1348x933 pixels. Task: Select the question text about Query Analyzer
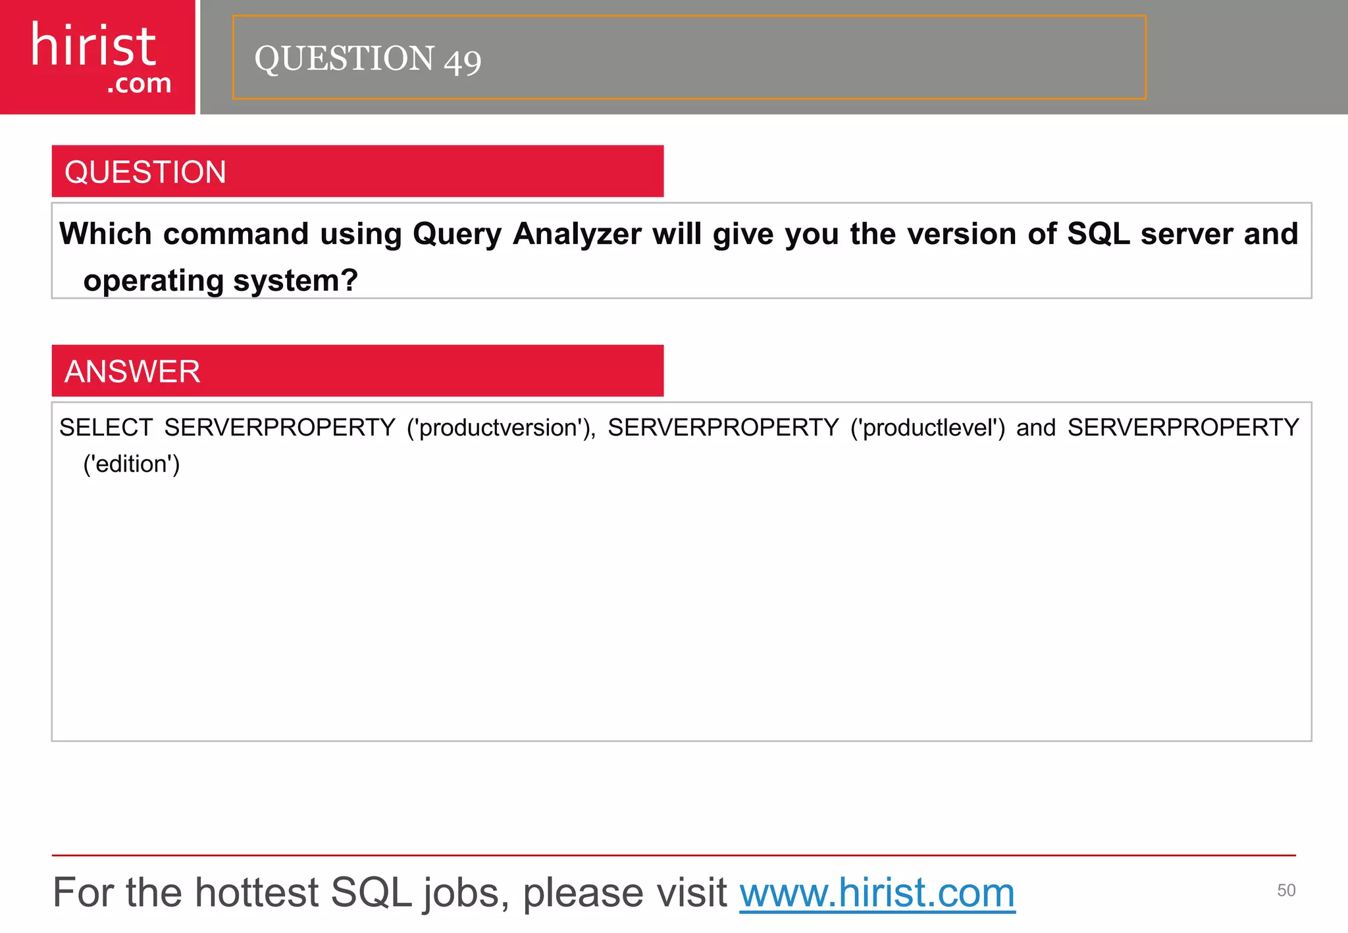click(x=679, y=257)
